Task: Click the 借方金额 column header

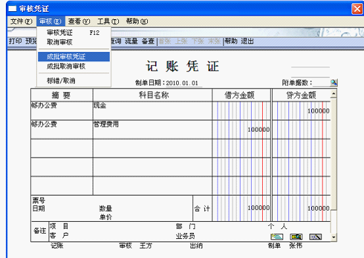Action: tap(241, 95)
